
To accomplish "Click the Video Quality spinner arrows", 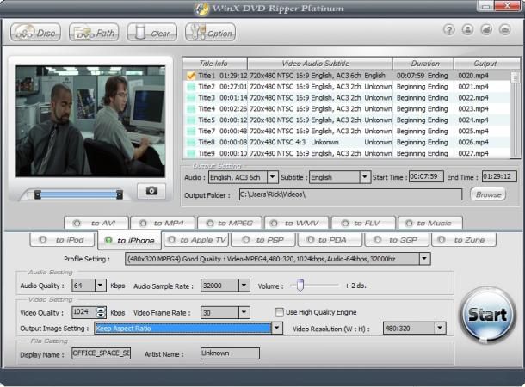I will (101, 312).
